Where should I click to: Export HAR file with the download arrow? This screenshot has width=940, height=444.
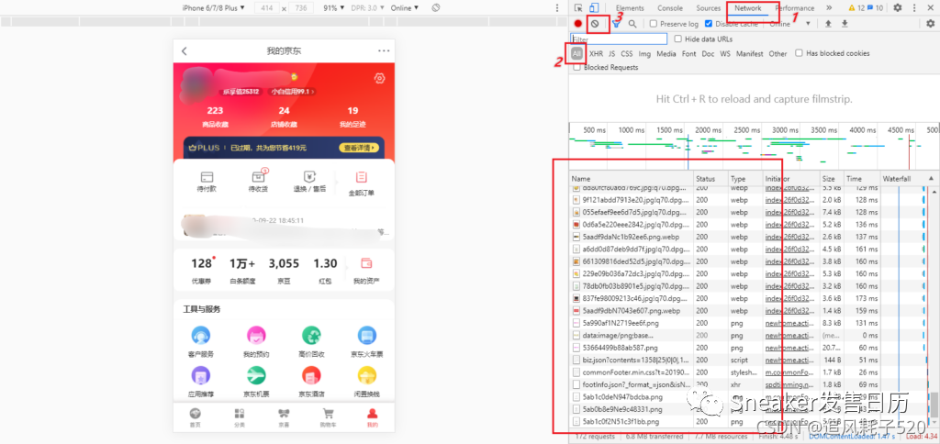point(845,24)
